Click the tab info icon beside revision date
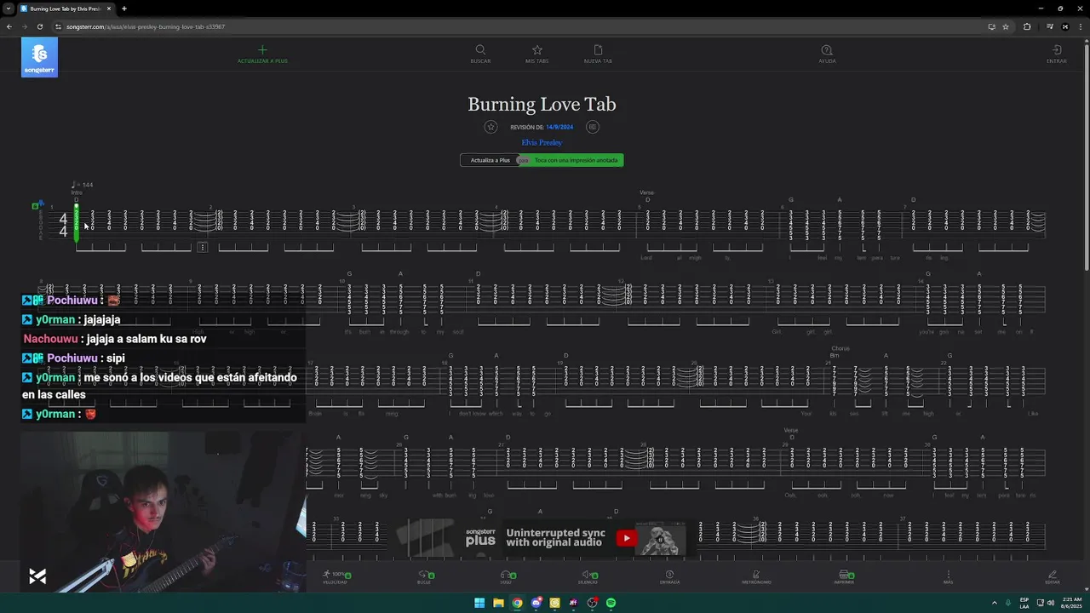Screen dimensions: 1090x613 click(593, 127)
